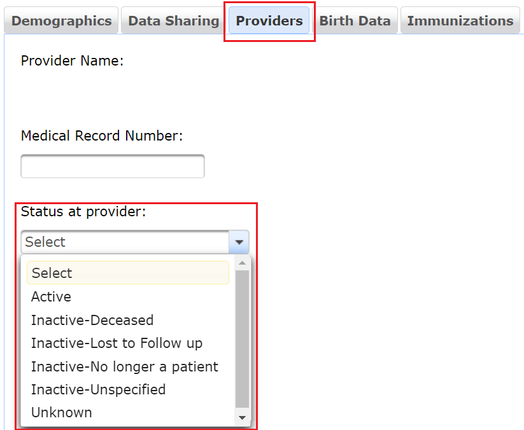Pick Inactive-Lost to Follow up option
This screenshot has height=430, width=524.
tap(117, 343)
